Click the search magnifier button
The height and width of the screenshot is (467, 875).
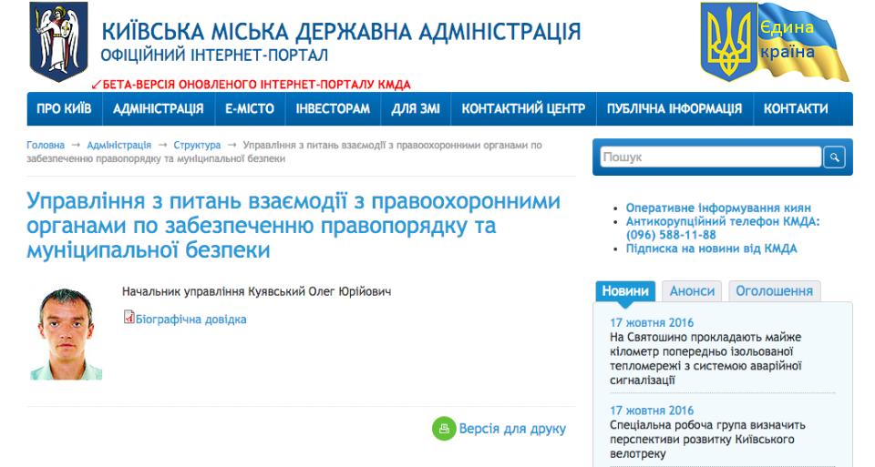pyautogui.click(x=834, y=157)
